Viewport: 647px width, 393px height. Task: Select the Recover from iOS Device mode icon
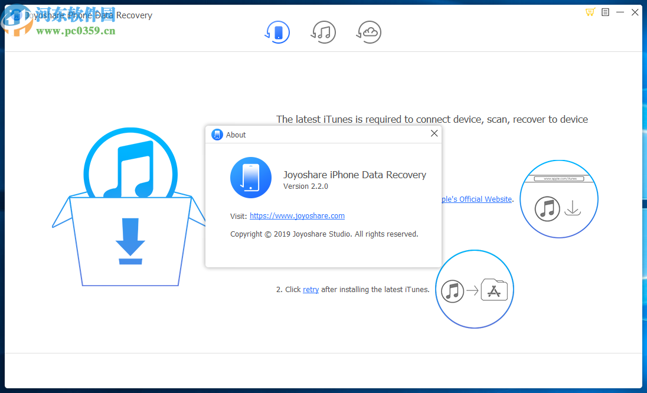[x=277, y=32]
